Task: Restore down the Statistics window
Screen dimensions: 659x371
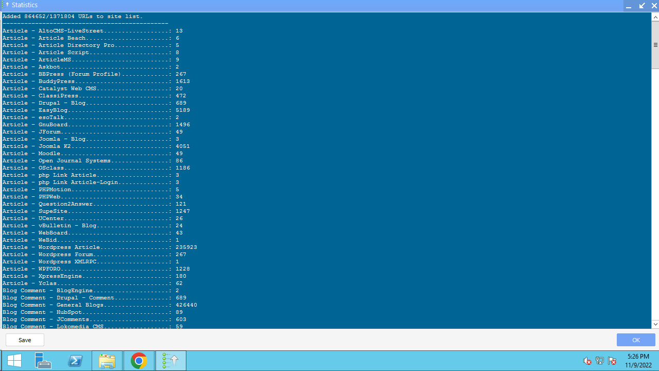Action: point(642,6)
